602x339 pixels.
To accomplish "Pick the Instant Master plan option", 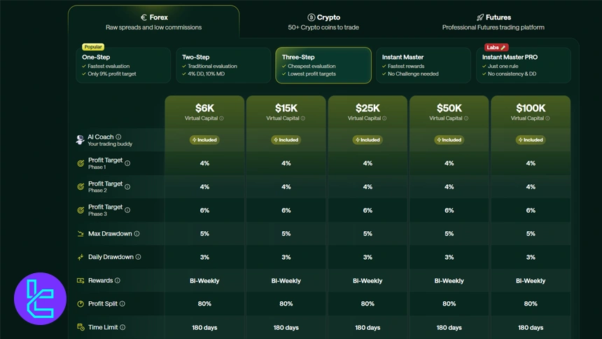I will [423, 65].
